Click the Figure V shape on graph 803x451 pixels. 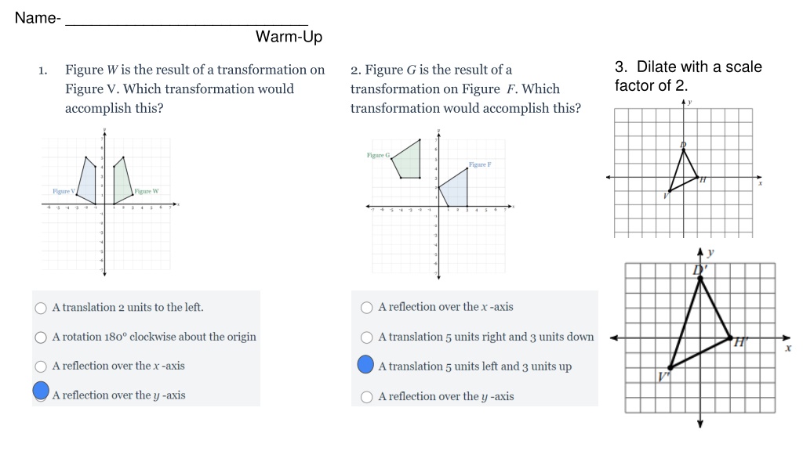88,182
